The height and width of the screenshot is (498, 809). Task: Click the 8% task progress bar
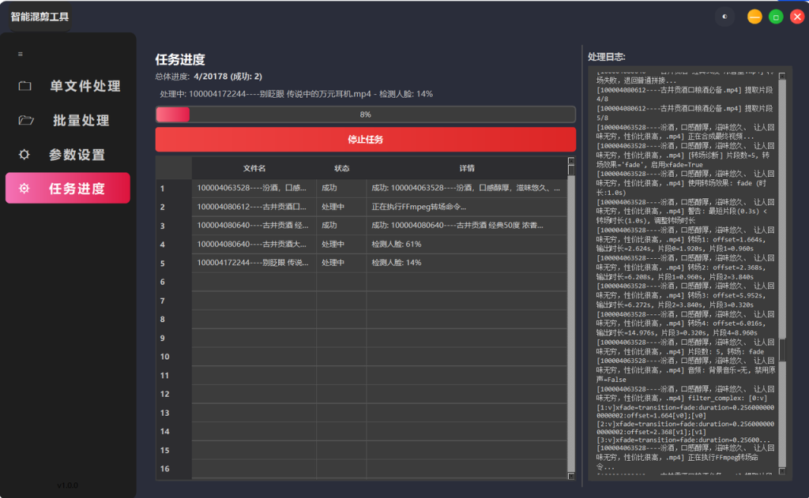(x=365, y=114)
